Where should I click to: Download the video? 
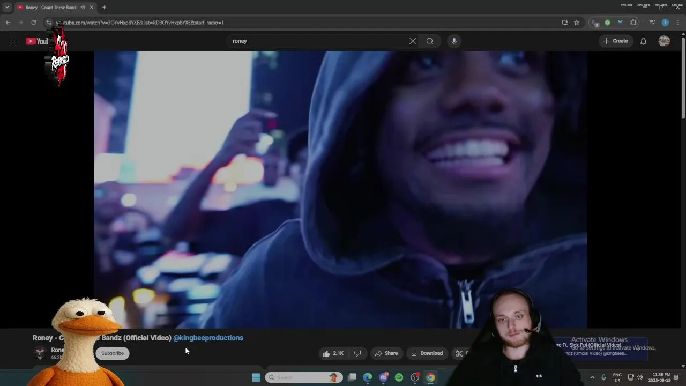[x=427, y=353]
